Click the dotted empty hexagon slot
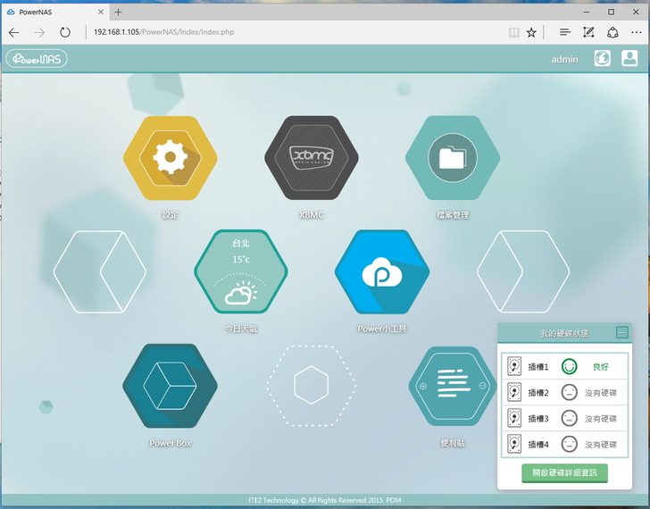Image resolution: width=650 pixels, height=509 pixels. click(312, 386)
